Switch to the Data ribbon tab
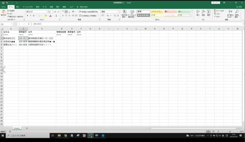 coord(44,7)
